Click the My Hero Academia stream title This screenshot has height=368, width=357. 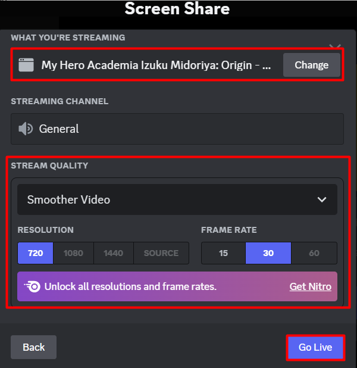point(156,66)
